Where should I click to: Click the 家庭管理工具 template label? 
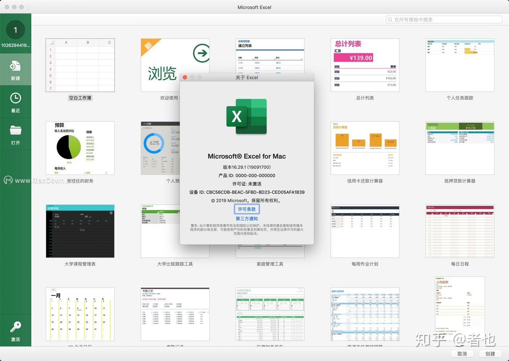[270, 264]
